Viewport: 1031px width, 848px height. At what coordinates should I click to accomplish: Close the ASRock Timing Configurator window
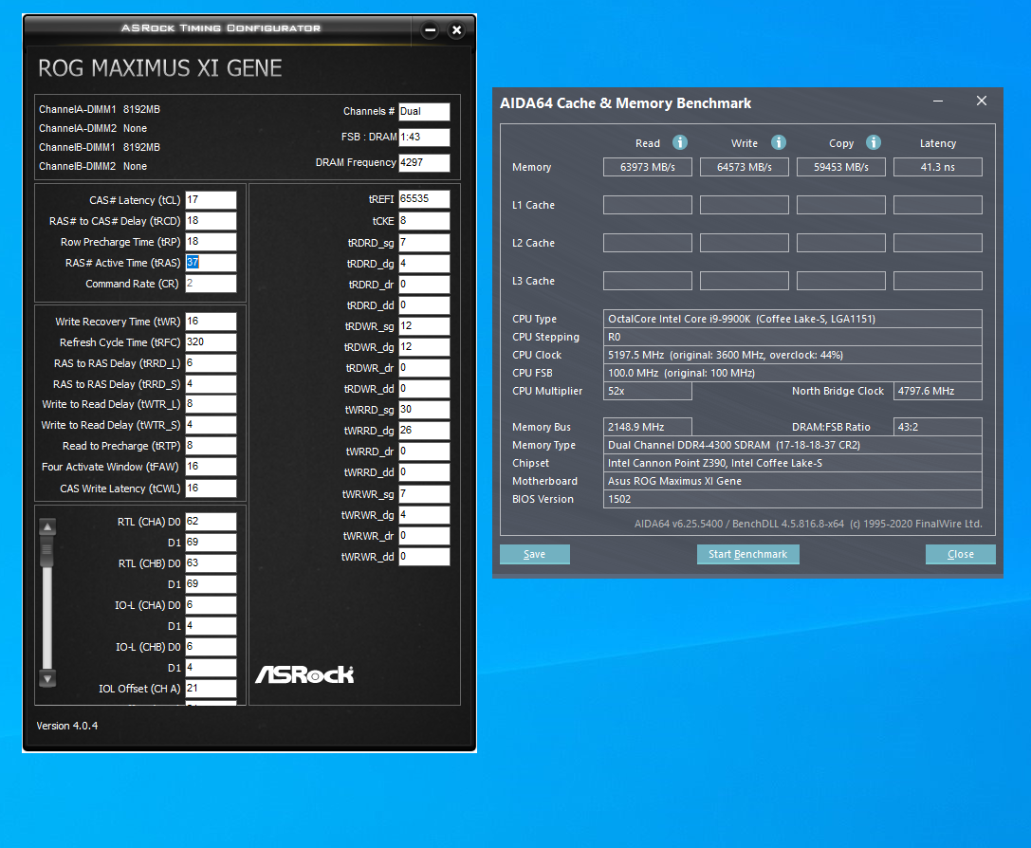(x=456, y=29)
